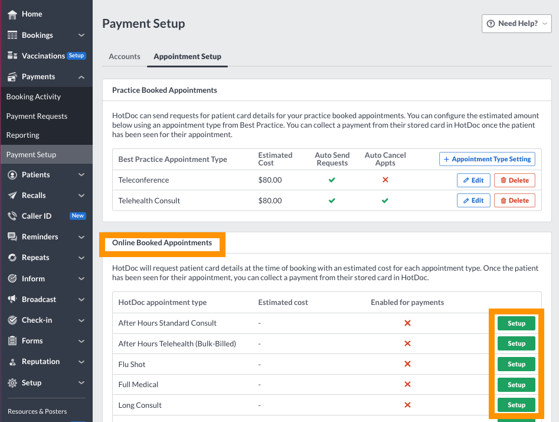Expand the Inform menu chevron

[81, 278]
